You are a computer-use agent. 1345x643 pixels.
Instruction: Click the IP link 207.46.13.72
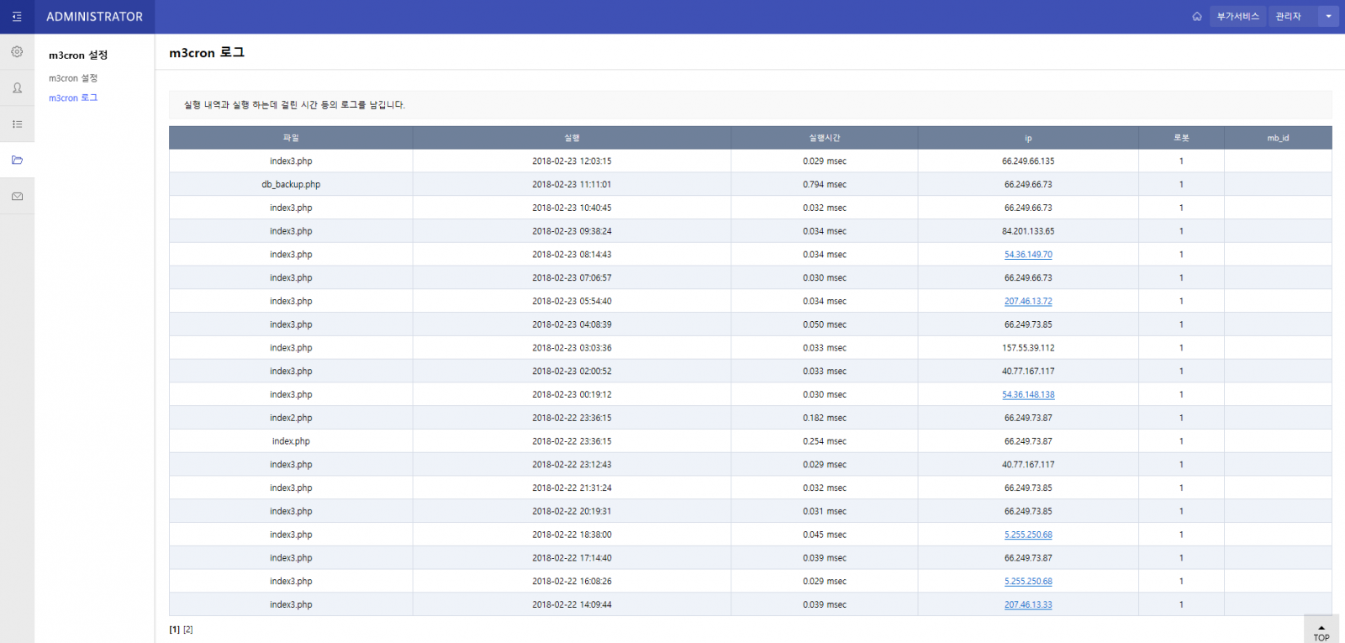click(x=1027, y=301)
